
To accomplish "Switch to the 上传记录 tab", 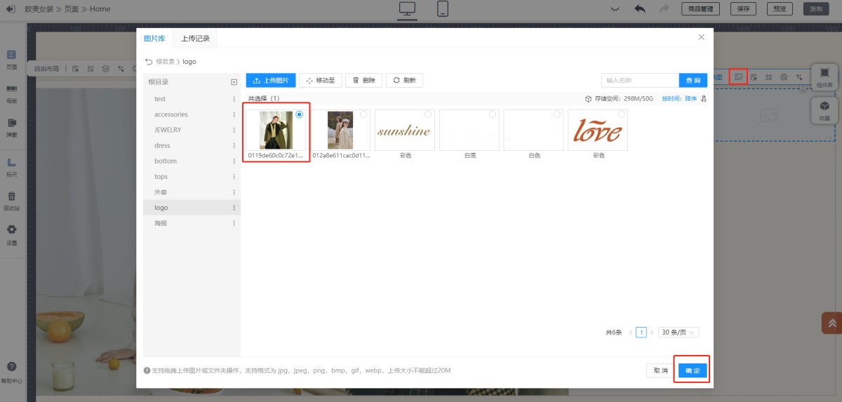I will point(195,39).
